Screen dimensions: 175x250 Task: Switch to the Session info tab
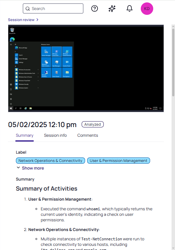(x=55, y=135)
